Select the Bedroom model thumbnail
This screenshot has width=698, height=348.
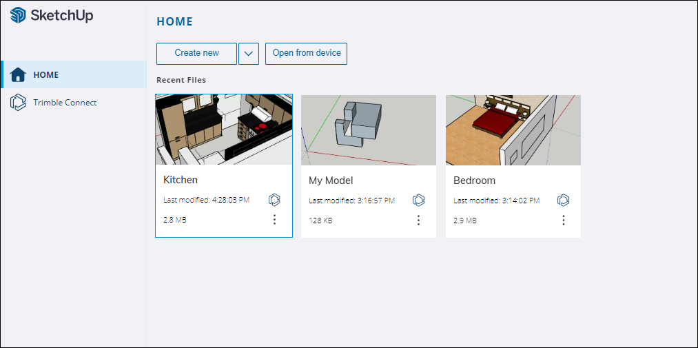[x=513, y=130]
